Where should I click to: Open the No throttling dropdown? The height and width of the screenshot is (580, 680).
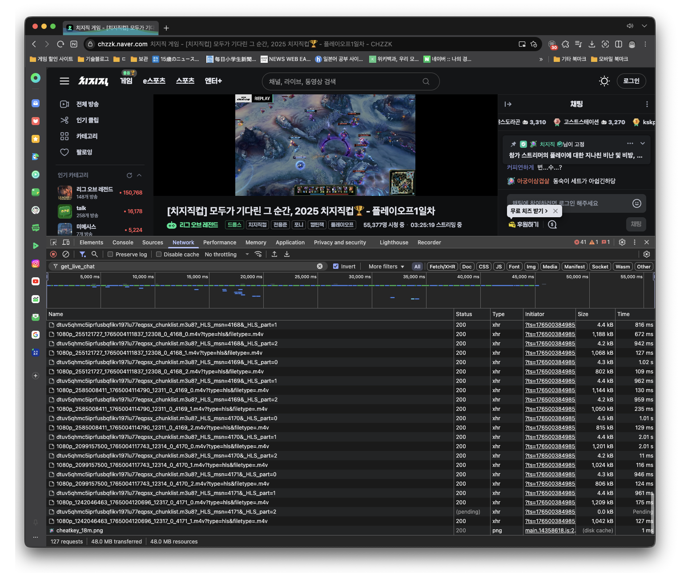pos(227,254)
